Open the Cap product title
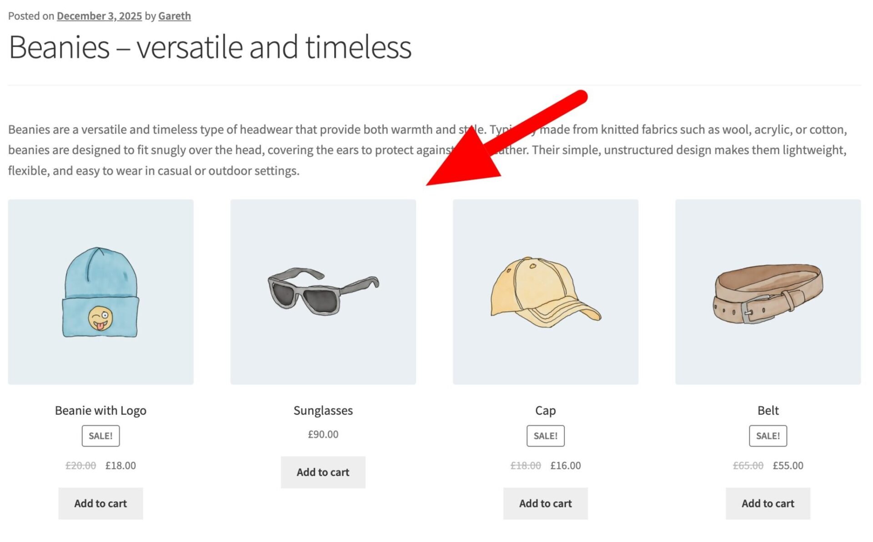 [545, 410]
